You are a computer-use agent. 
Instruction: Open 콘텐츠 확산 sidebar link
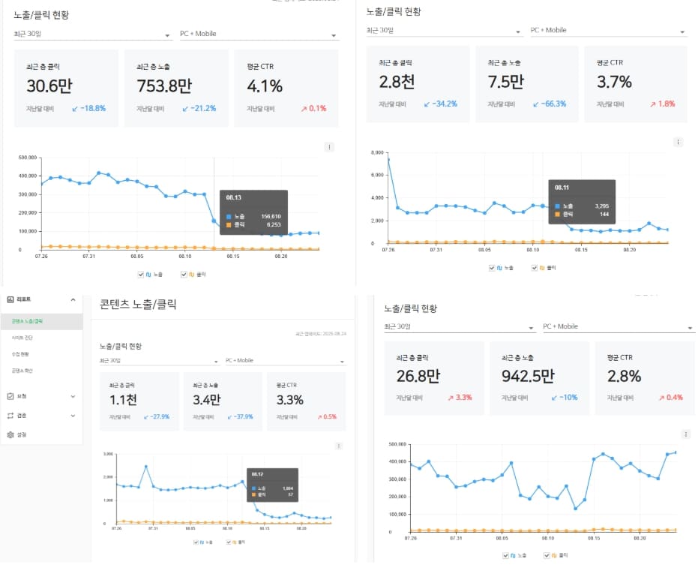pos(22,371)
